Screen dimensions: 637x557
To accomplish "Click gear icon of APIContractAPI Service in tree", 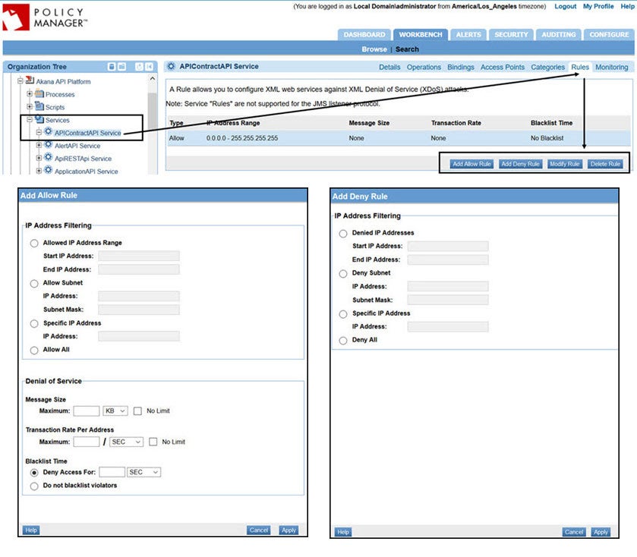I will 49,131.
